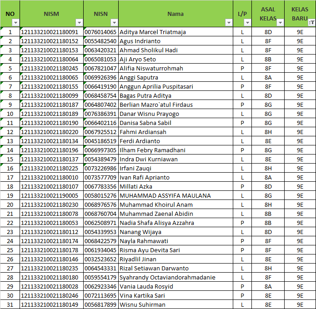
Task: Select the ASAL KELAS header cell
Action: pos(268,14)
